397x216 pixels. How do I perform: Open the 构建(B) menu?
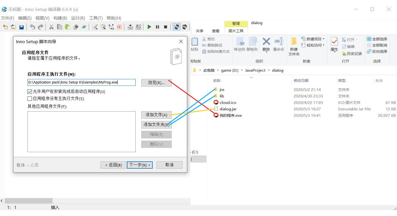pos(60,18)
